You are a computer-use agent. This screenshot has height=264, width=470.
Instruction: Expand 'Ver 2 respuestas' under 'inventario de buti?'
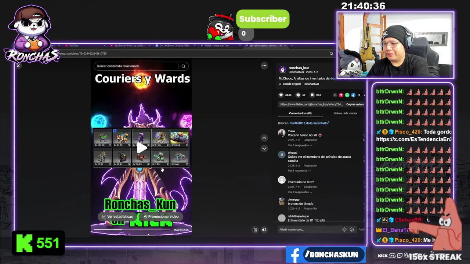pyautogui.click(x=300, y=192)
